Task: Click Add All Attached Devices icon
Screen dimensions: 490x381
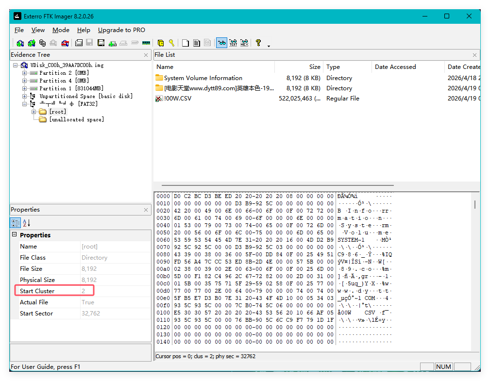Action: point(31,43)
